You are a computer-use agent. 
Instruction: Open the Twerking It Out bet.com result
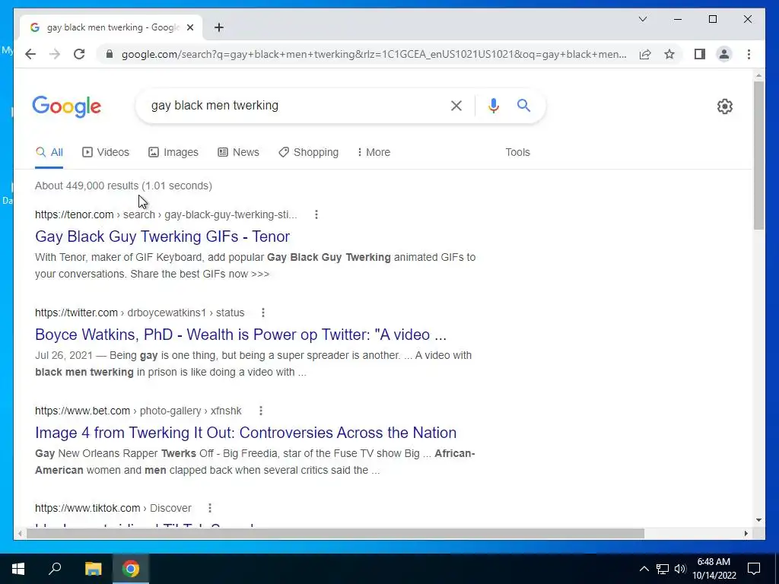tap(246, 433)
